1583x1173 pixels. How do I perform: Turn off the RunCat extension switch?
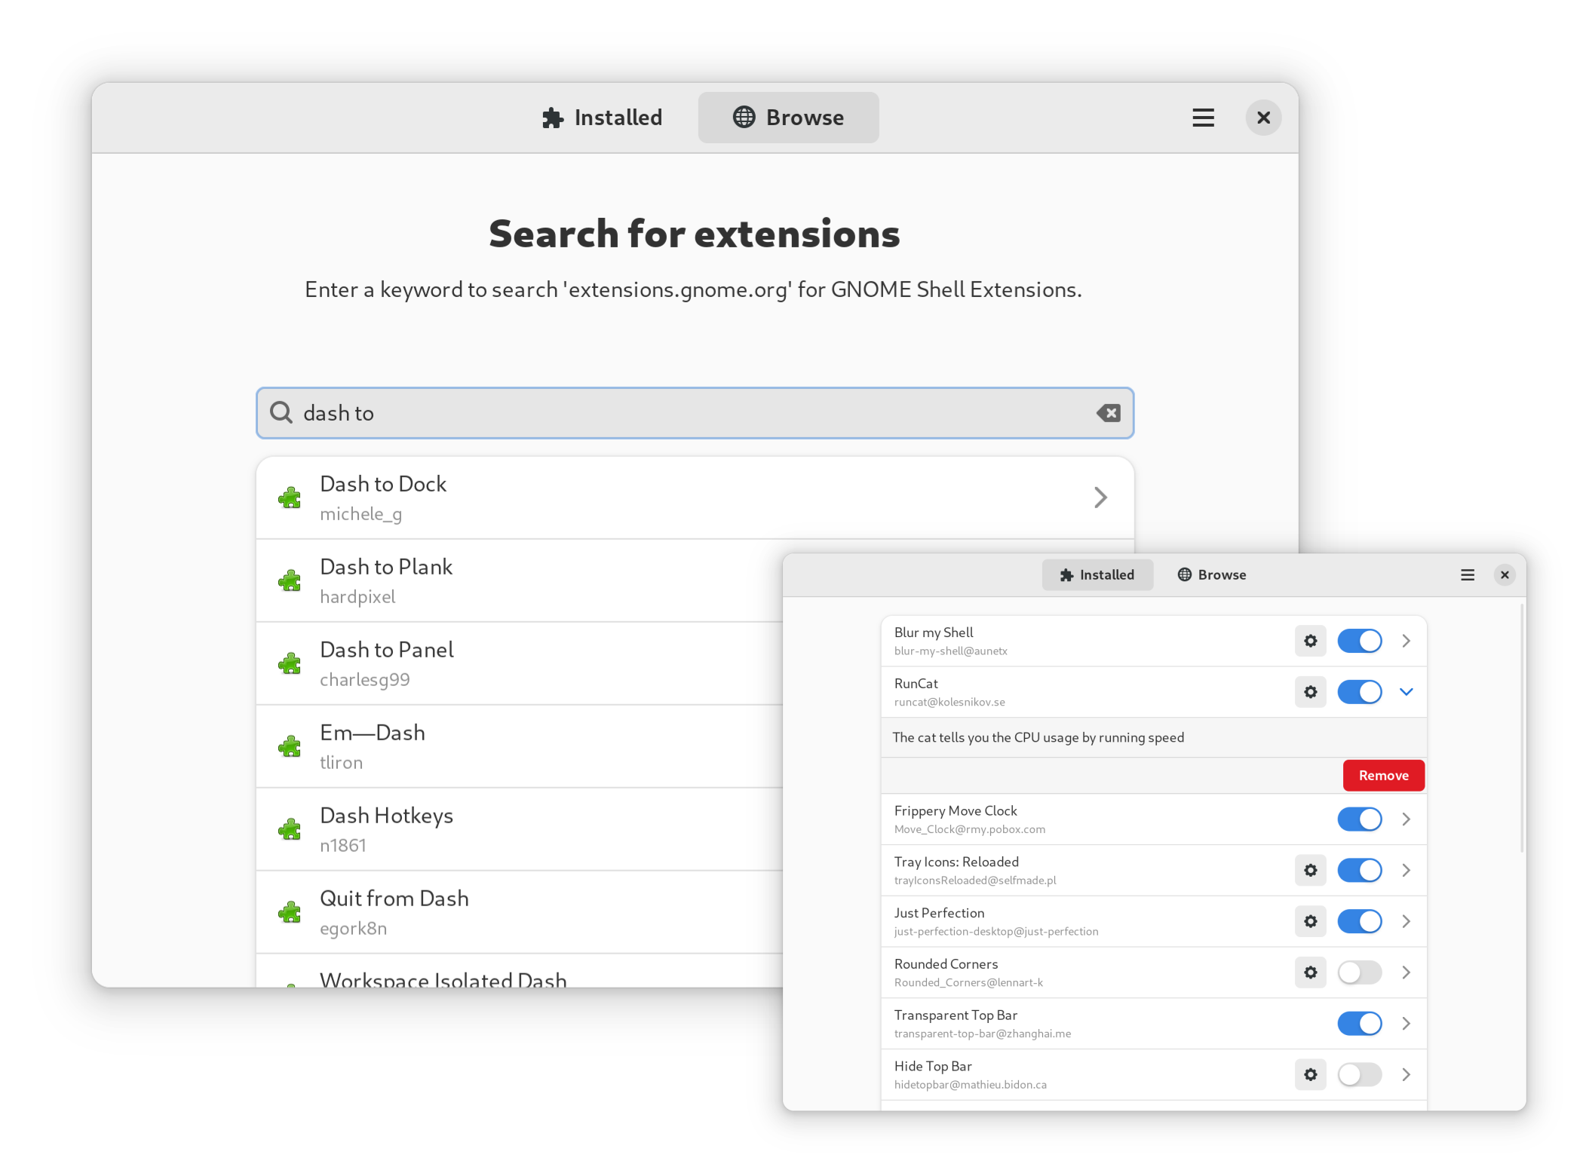1360,692
